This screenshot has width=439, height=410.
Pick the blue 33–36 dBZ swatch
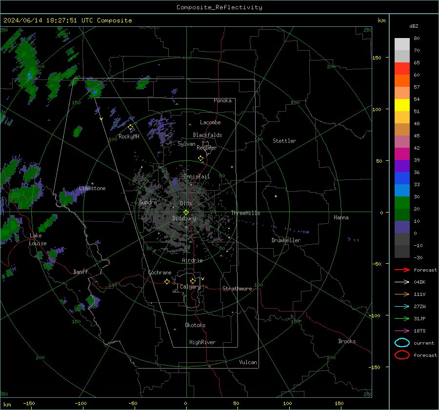(x=402, y=178)
